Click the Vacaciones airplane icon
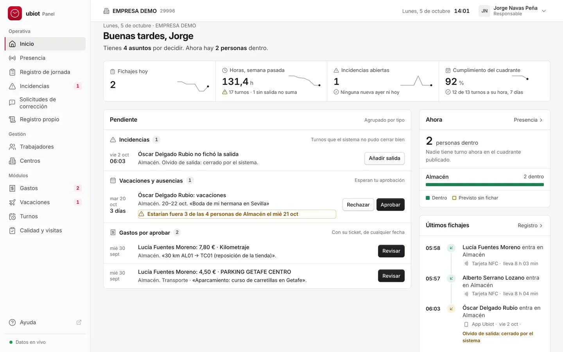Viewport: 563px width, 352px height. 12,202
